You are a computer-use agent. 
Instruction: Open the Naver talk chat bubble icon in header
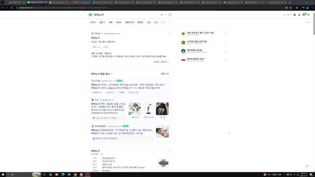pyautogui.click(x=295, y=15)
